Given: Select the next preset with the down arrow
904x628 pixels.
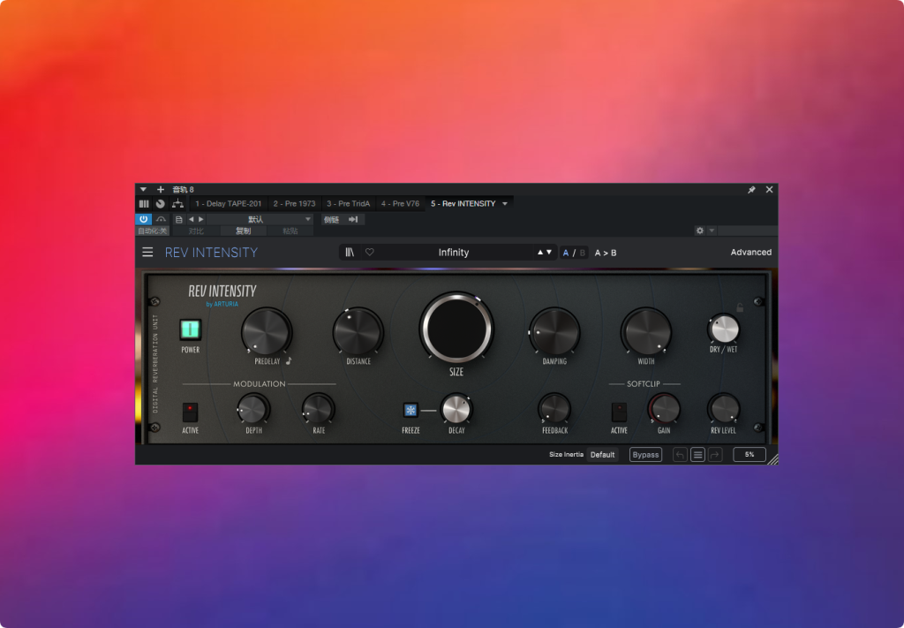Looking at the screenshot, I should tap(549, 252).
